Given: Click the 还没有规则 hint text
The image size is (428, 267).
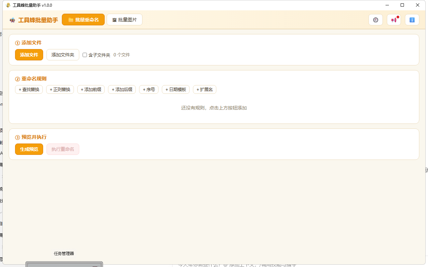Looking at the screenshot, I should 214,108.
